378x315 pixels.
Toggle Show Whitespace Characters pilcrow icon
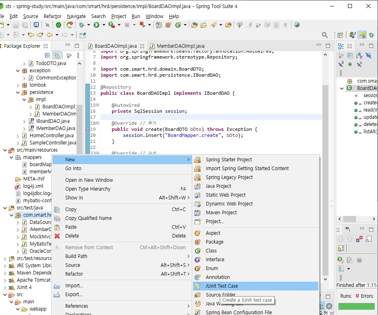(286, 25)
